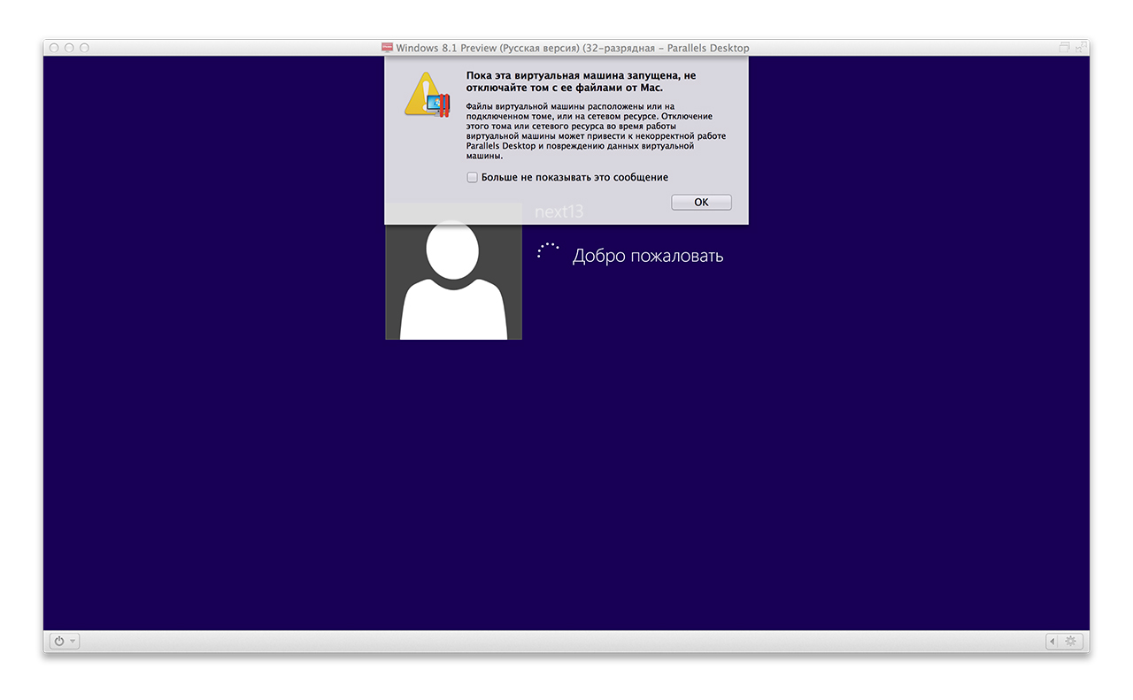1133x700 pixels.
Task: Minimize the Parallels virtual machine window
Action: pyautogui.click(x=69, y=48)
